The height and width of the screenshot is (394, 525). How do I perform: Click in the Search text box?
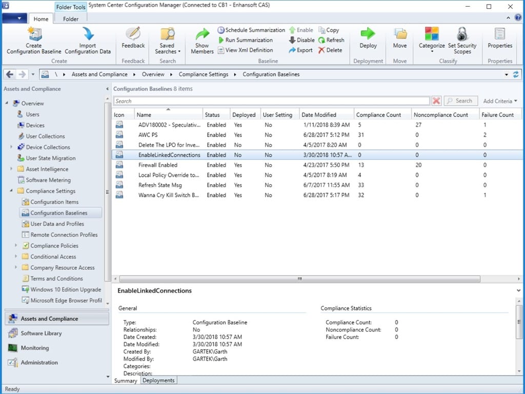[x=272, y=101]
